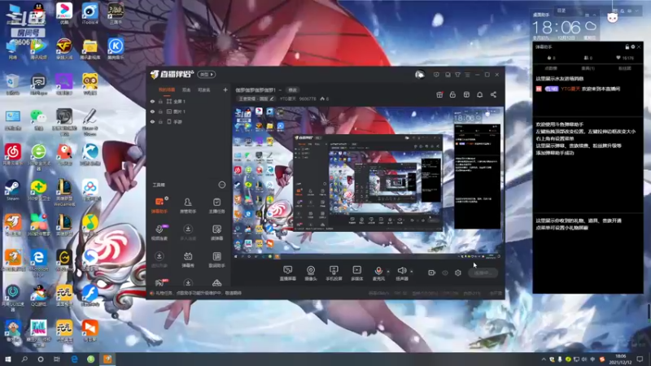
Task: Expand the desktop widget dropdown chevron
Action: coord(636,11)
